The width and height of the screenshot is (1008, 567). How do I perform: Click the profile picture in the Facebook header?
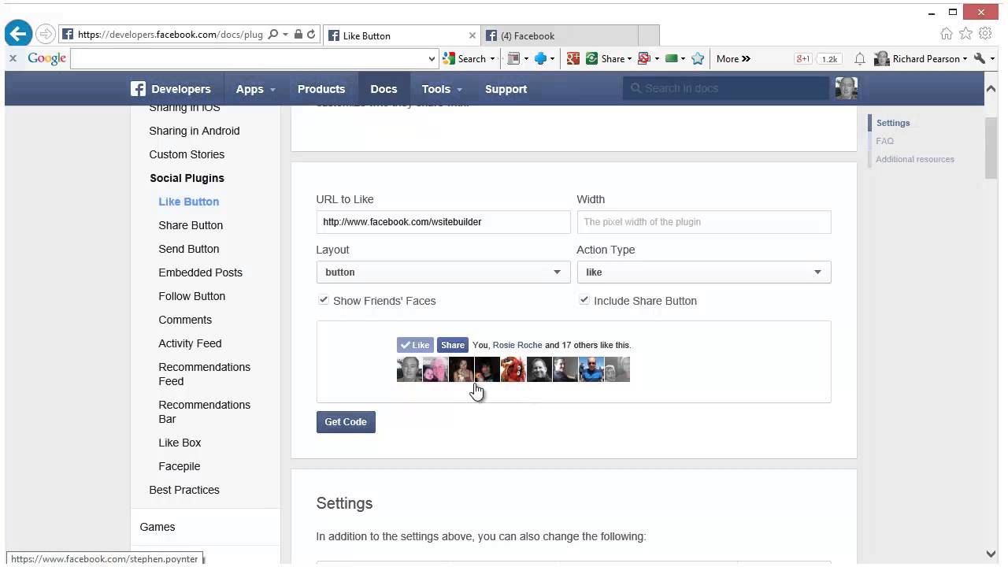click(x=846, y=88)
